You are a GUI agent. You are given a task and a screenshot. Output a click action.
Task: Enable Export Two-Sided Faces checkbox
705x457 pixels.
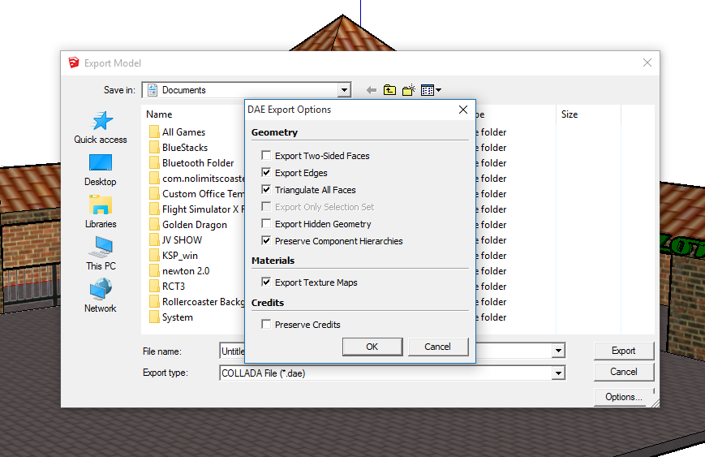(x=266, y=156)
